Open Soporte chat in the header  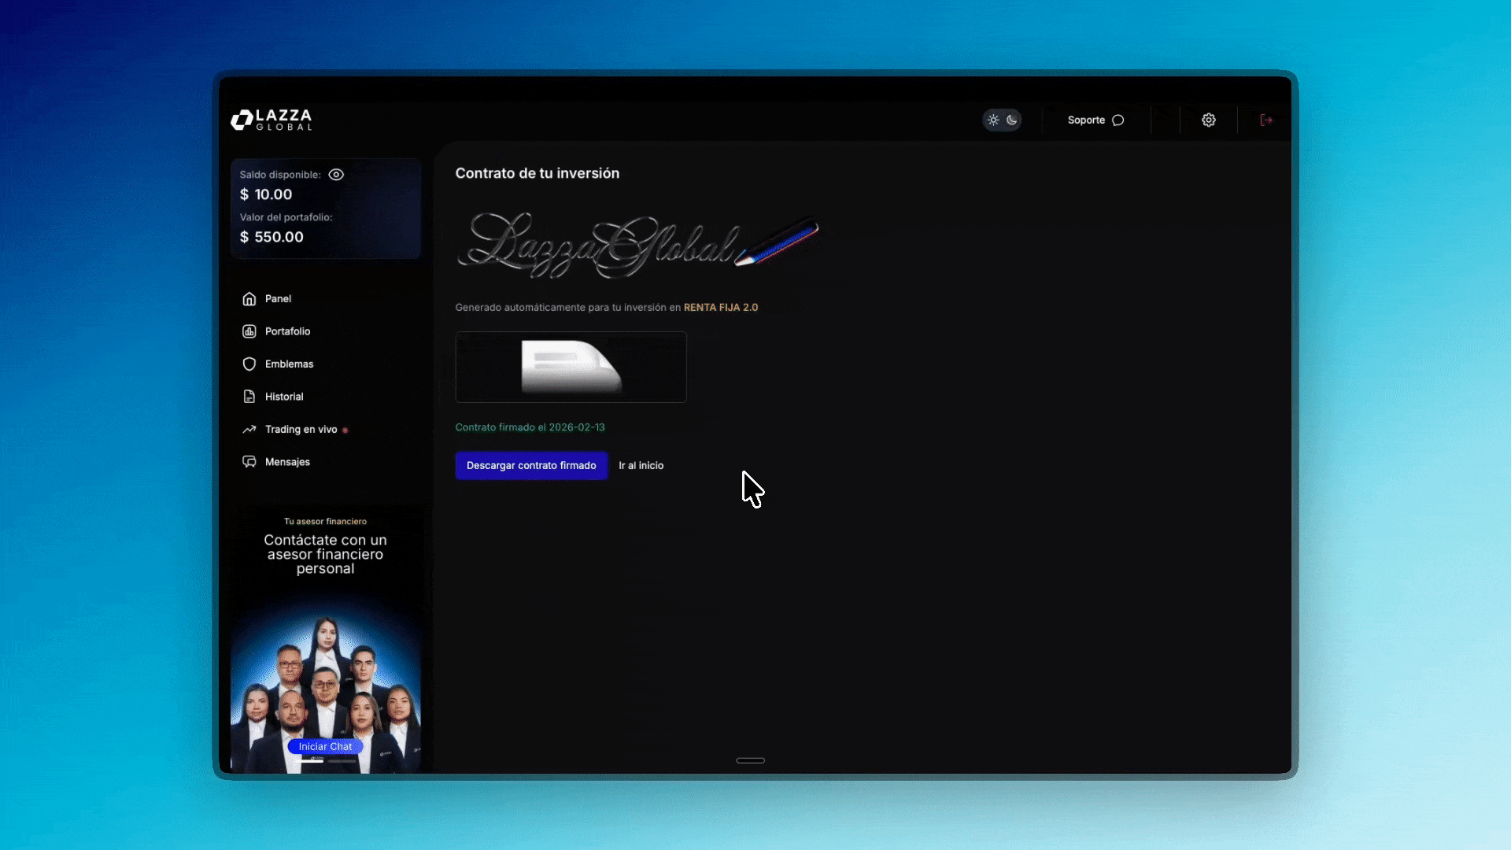pyautogui.click(x=1095, y=120)
